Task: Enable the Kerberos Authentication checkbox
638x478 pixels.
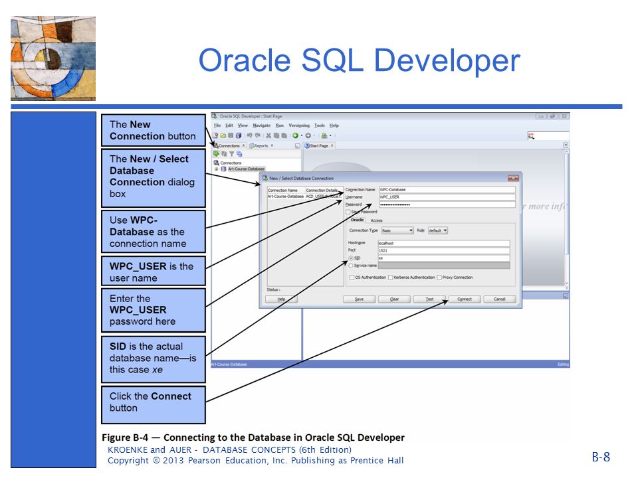Action: pos(390,278)
